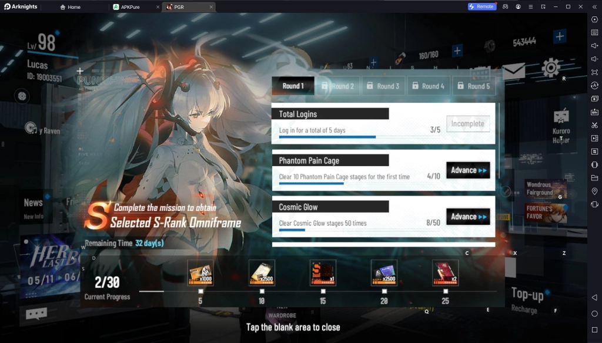This screenshot has width=602, height=343.
Task: Click the blue Remote button
Action: coord(482,6)
